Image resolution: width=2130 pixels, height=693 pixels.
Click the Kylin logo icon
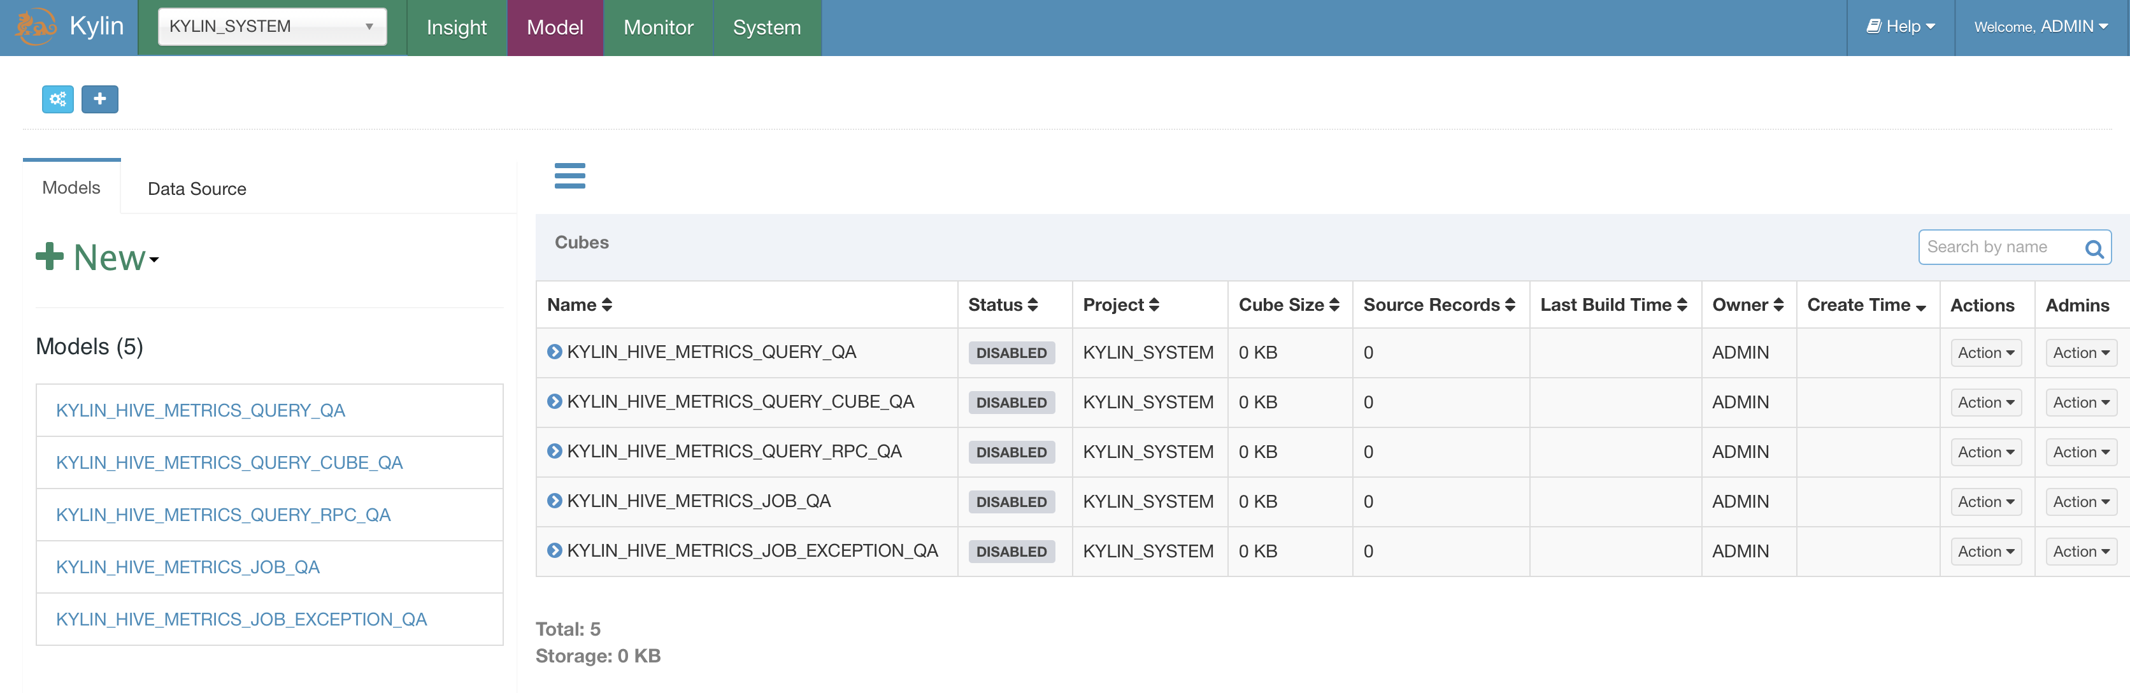point(36,27)
